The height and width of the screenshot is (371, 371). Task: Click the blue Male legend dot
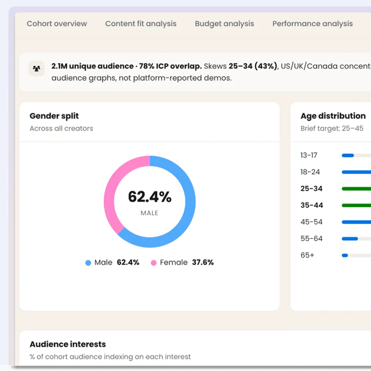88,263
